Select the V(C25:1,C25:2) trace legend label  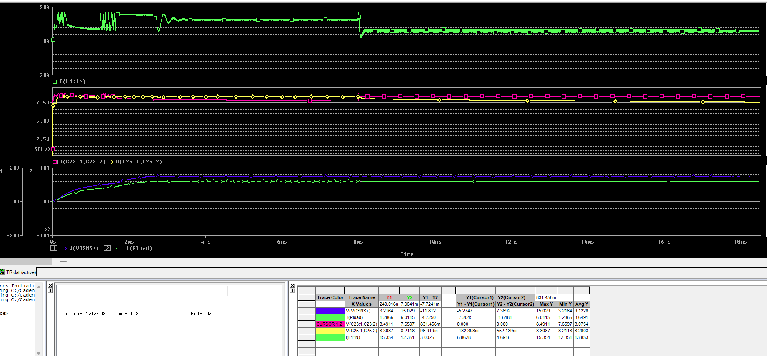point(139,162)
